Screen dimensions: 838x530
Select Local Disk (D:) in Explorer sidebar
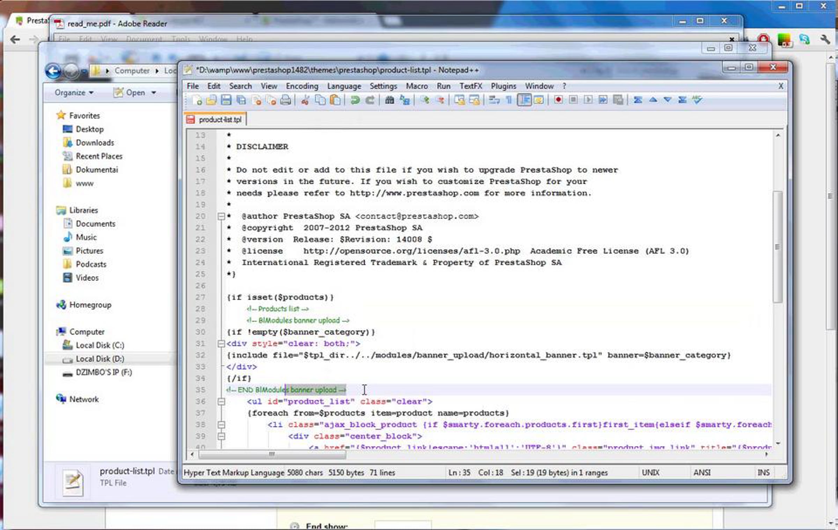pyautogui.click(x=100, y=359)
